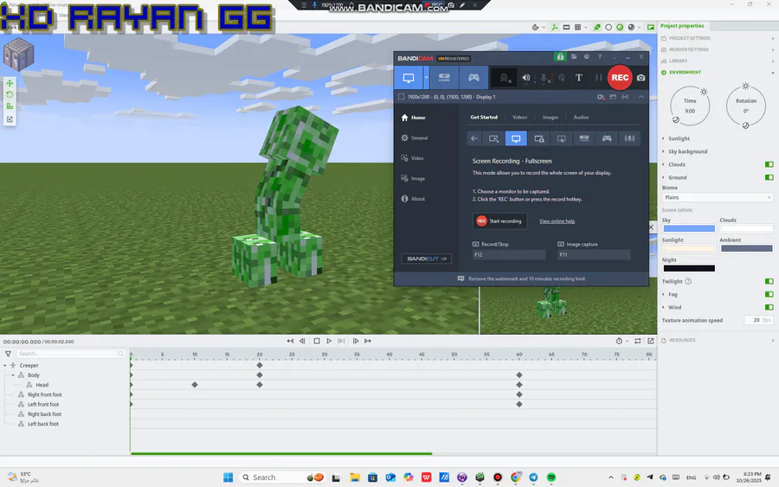The height and width of the screenshot is (487, 779).
Task: Click the green lock icon in Bandicam title bar
Action: (x=560, y=57)
